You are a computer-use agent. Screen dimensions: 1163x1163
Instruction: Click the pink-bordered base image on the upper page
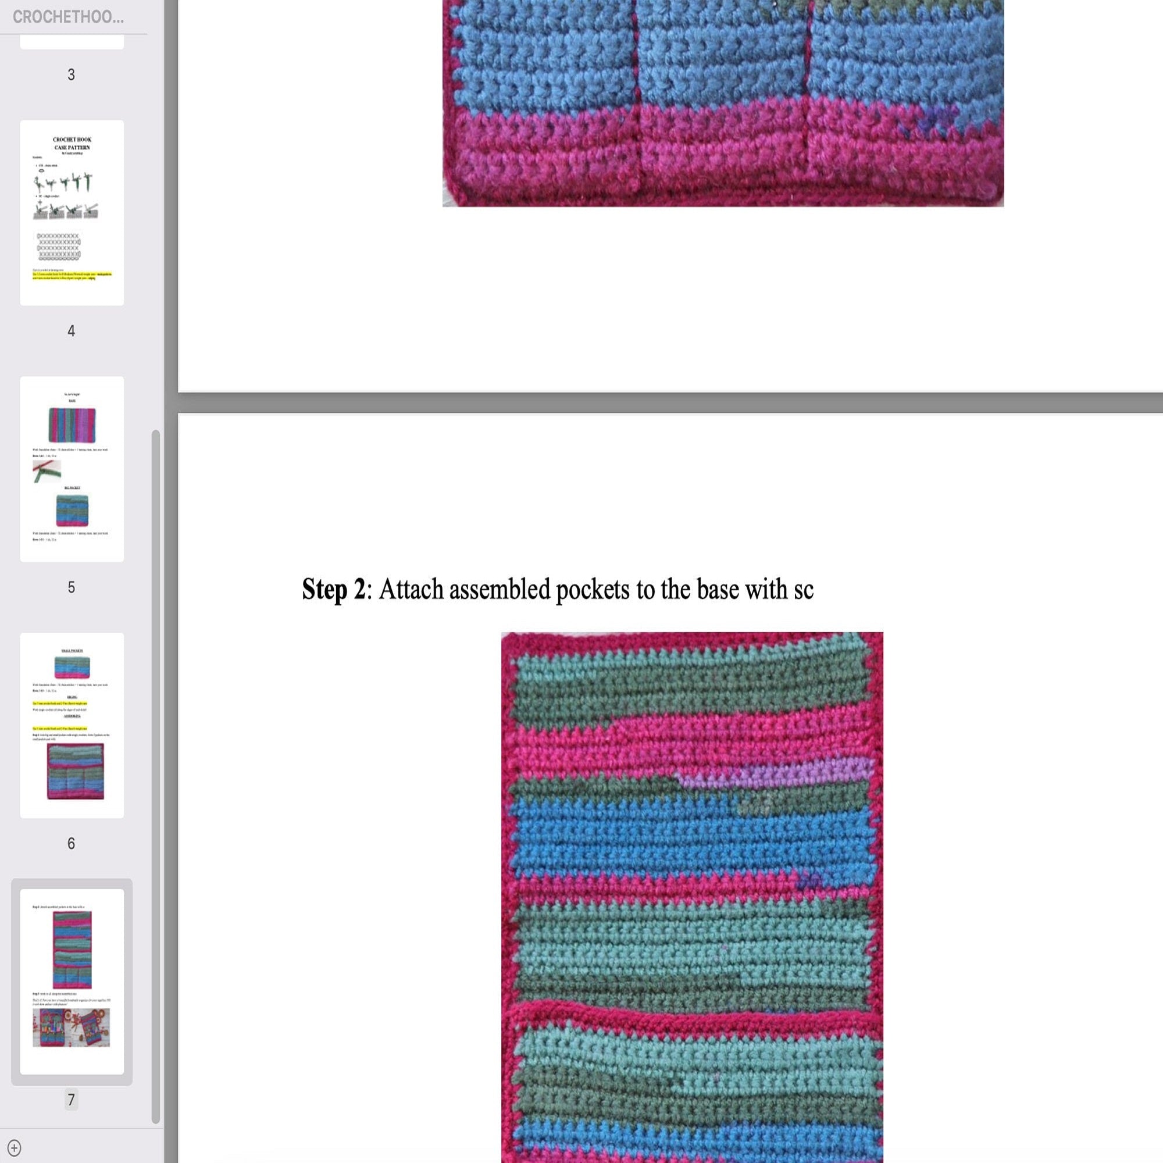point(722,102)
